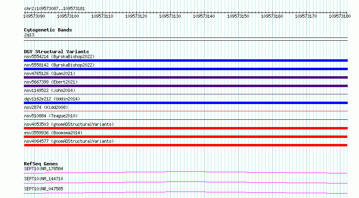Select variant label nsv4064577 (gnomADStructuralVariants)
The image size is (359, 198).
pos(69,141)
